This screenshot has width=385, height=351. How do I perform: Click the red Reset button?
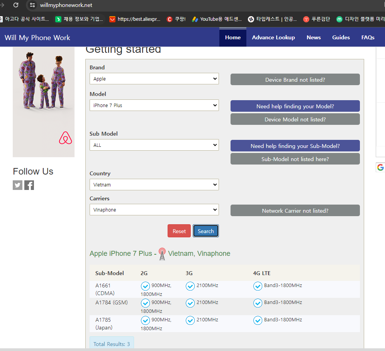point(179,231)
